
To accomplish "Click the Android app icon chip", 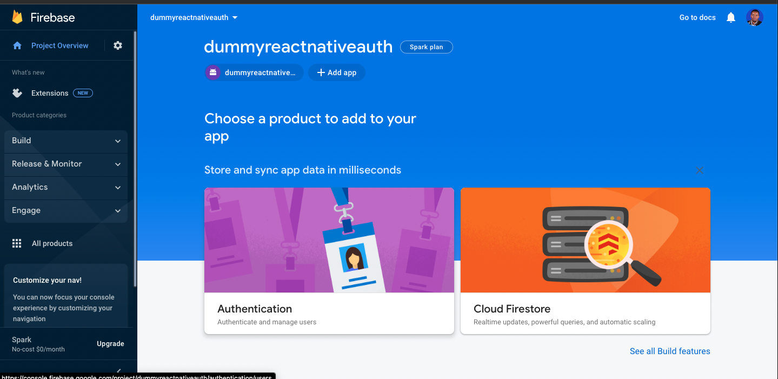I will pos(254,72).
